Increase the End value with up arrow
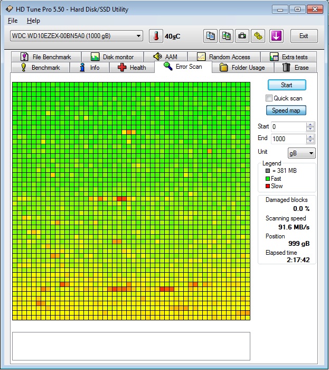Viewport: 329px width, 370px height. point(310,136)
